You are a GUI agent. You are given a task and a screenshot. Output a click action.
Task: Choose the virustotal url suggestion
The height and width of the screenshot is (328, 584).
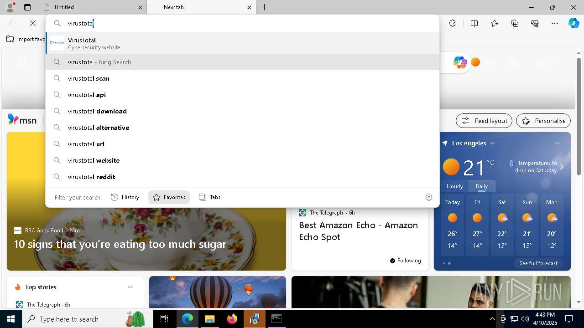242,144
